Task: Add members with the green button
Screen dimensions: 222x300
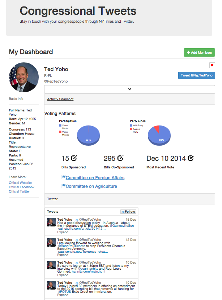Action: click(199, 52)
